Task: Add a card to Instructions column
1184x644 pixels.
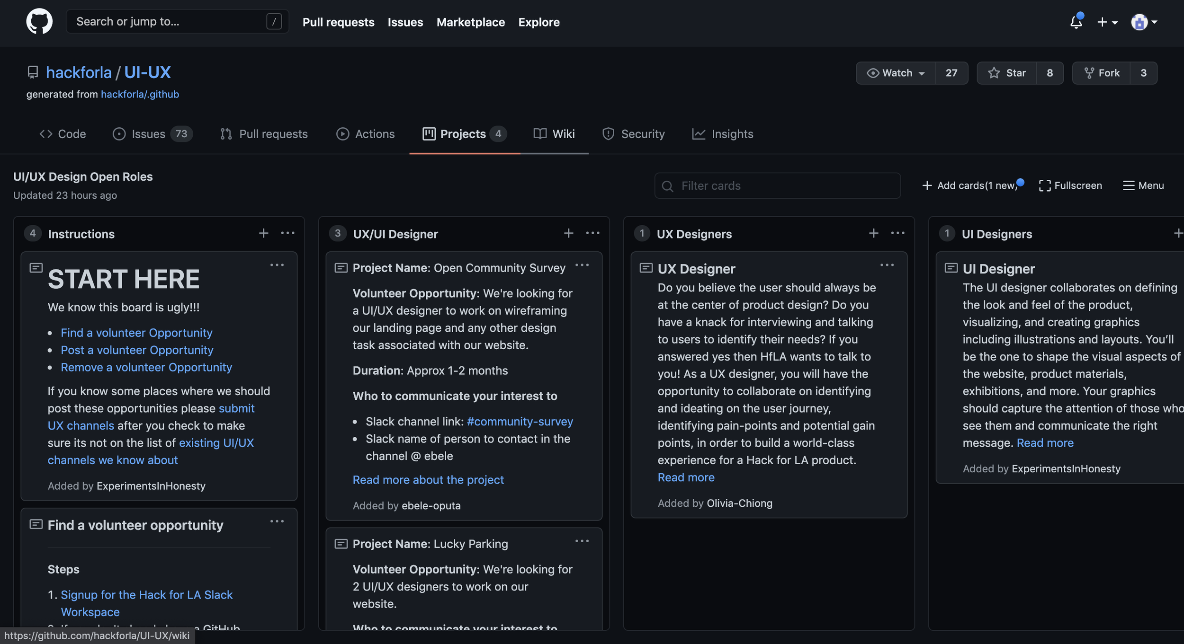Action: pyautogui.click(x=264, y=233)
